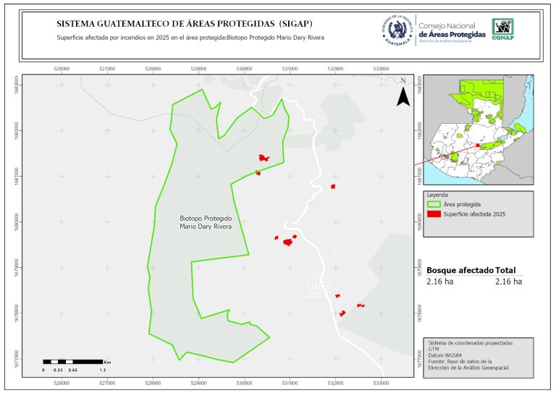Image resolution: width=556 pixels, height=393 pixels.
Task: Click the green Área protegida legend swatch
Action: coord(434,205)
